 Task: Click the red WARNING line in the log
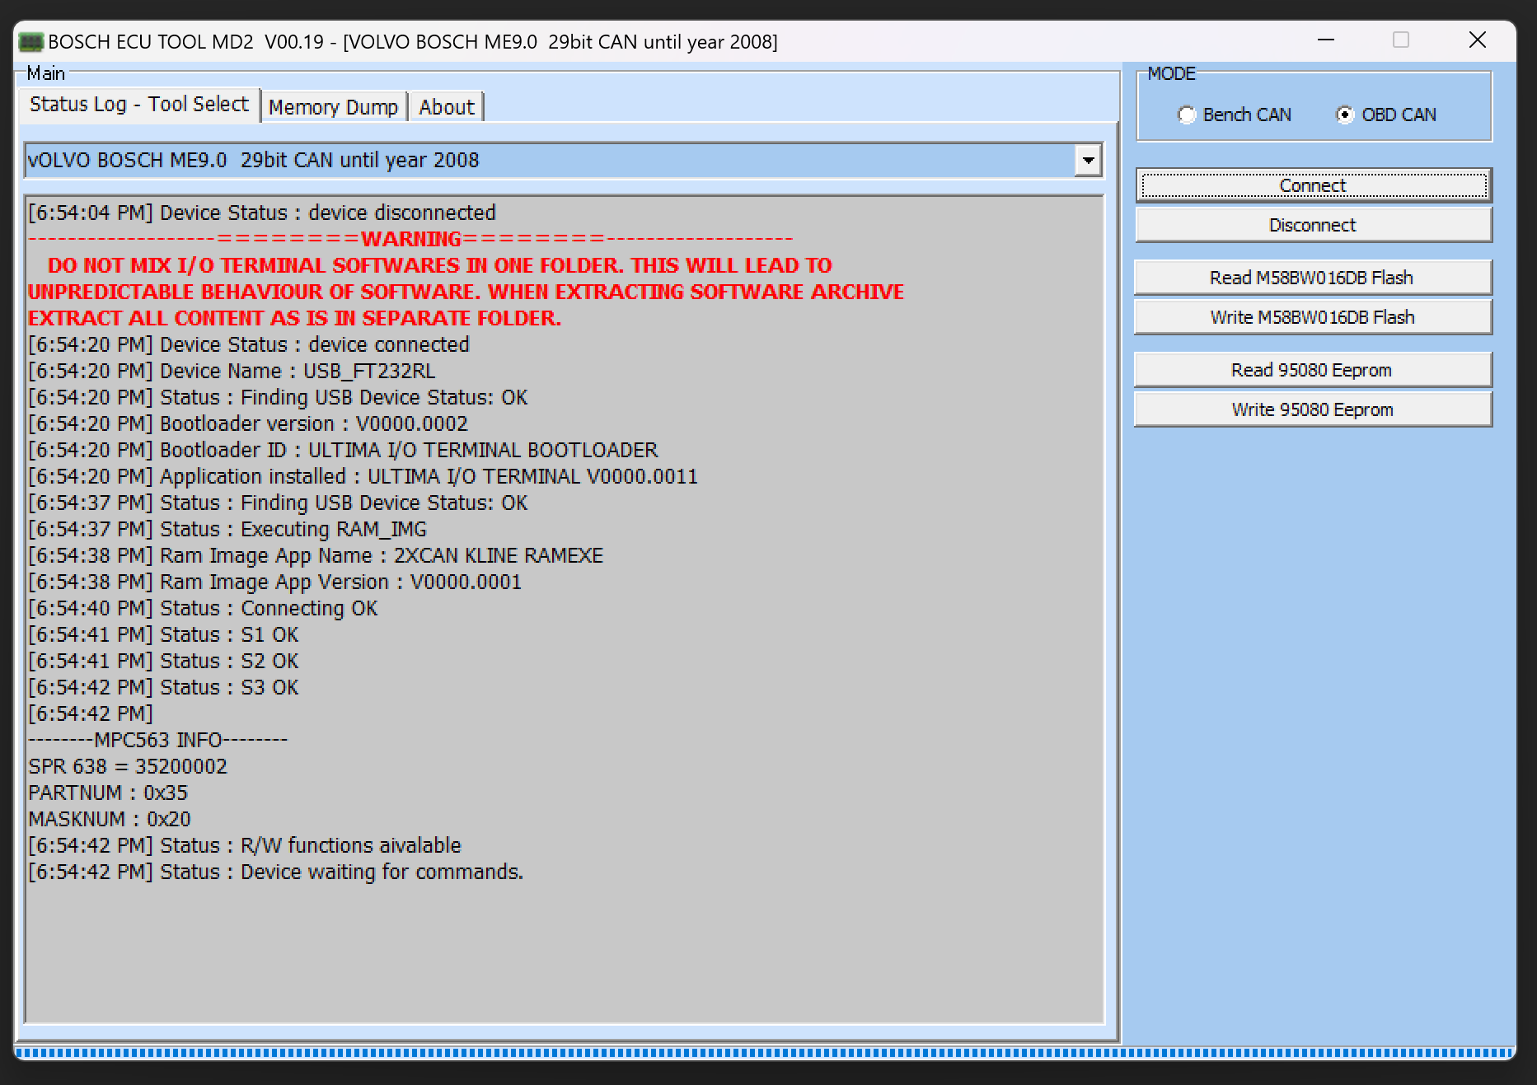pos(410,240)
